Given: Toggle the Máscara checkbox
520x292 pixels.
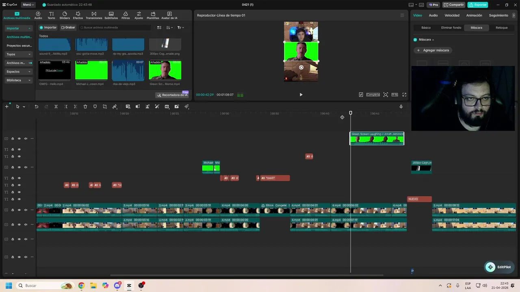Looking at the screenshot, I should point(415,40).
